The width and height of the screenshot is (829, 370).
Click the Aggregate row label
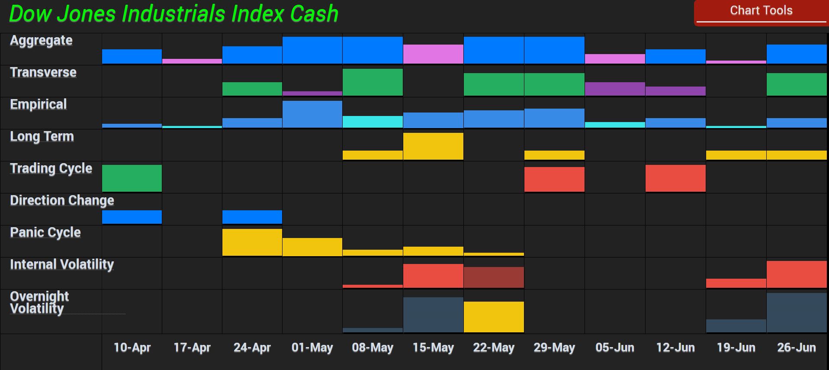41,41
